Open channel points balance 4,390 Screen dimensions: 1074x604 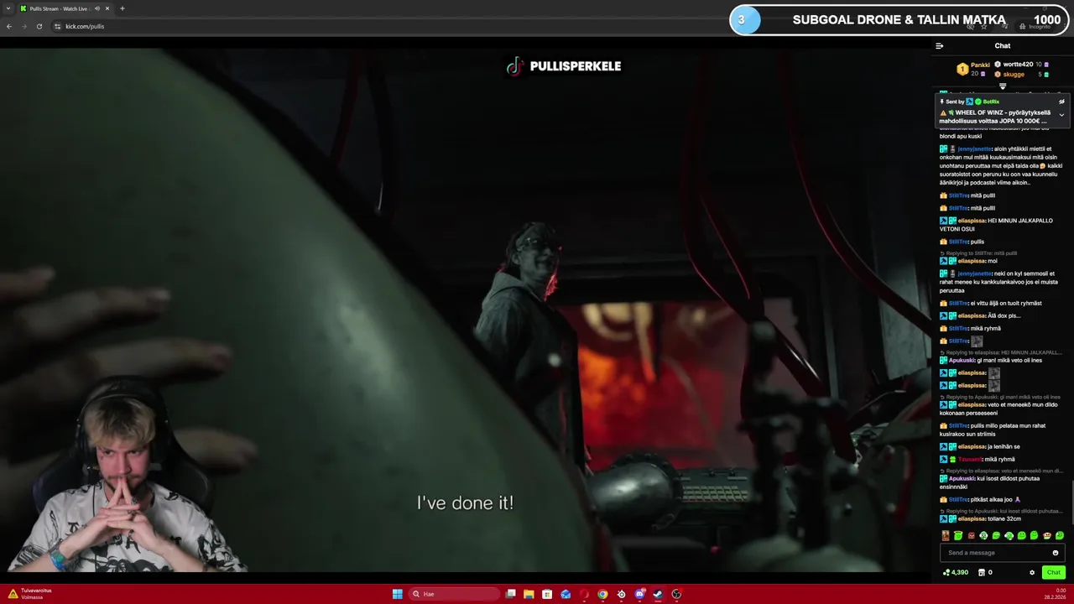click(956, 572)
